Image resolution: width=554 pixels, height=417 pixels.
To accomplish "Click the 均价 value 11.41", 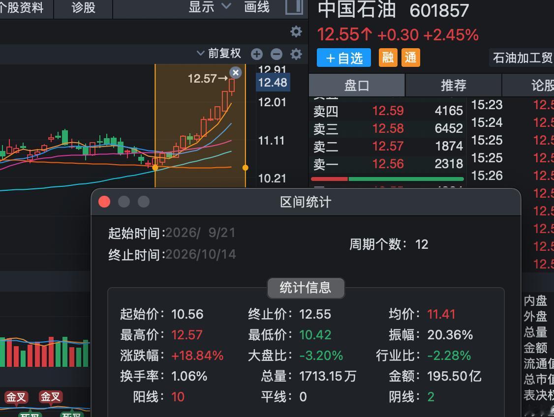I will click(x=441, y=314).
